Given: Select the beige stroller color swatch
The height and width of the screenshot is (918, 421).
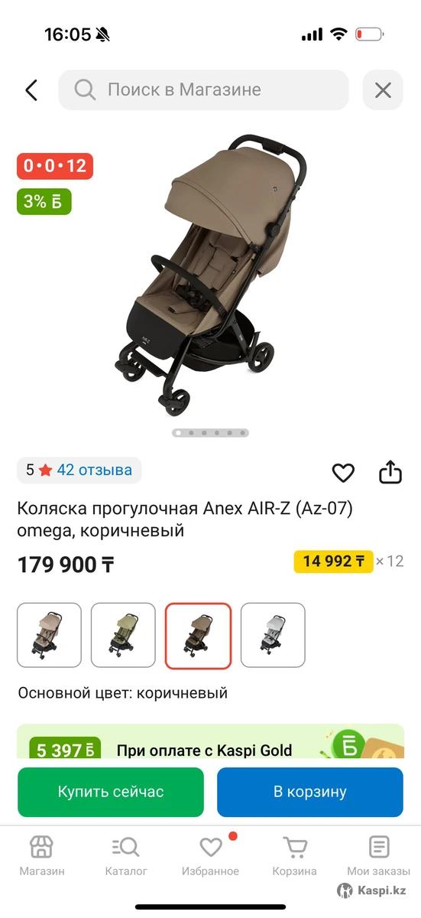Looking at the screenshot, I should pyautogui.click(x=49, y=635).
